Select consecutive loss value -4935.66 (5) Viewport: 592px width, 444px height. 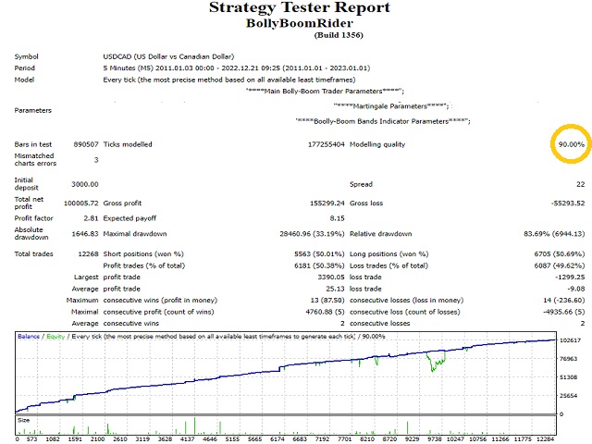563,312
